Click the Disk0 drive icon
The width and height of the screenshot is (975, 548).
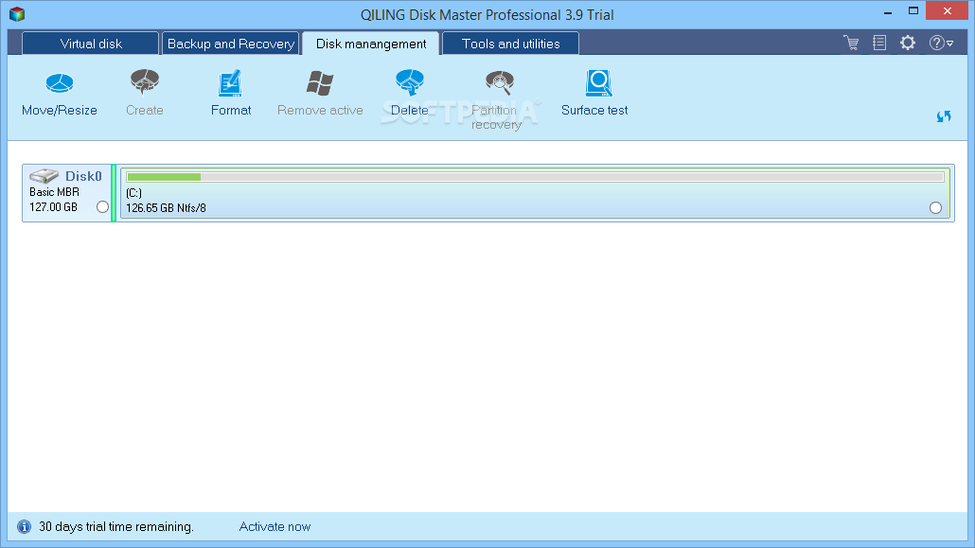[x=44, y=176]
